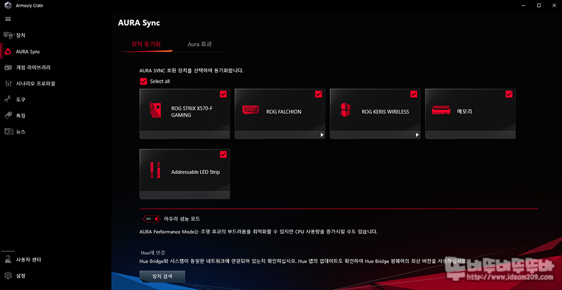This screenshot has height=290, width=562.
Task: Switch to the 장치 동기화 tab
Action: tap(146, 44)
